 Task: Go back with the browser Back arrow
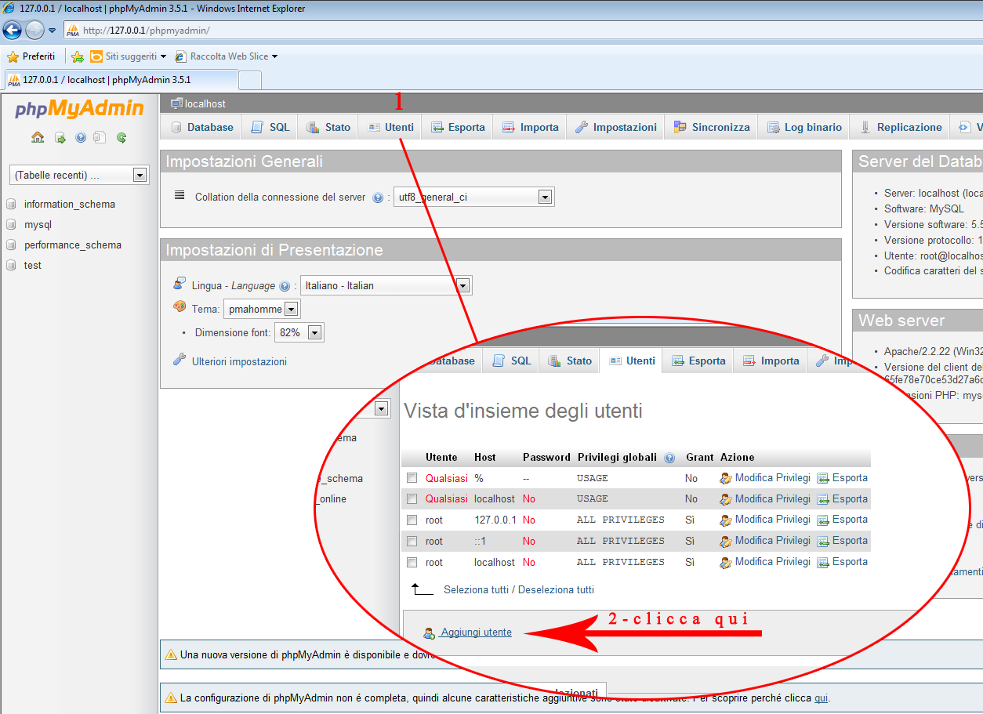click(x=12, y=31)
